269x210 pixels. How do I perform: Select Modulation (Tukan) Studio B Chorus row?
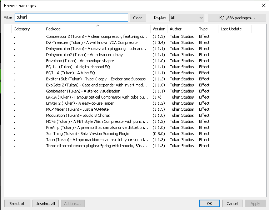pos(135,115)
